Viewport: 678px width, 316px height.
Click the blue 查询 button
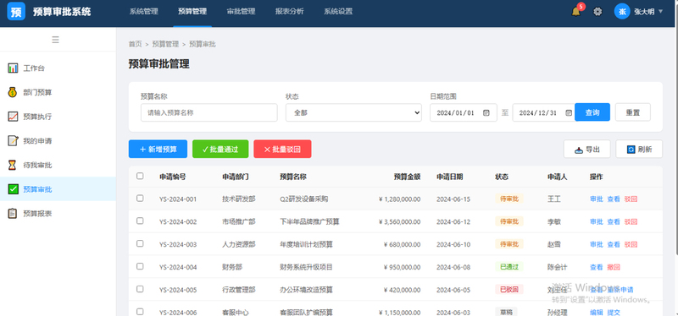coord(592,112)
